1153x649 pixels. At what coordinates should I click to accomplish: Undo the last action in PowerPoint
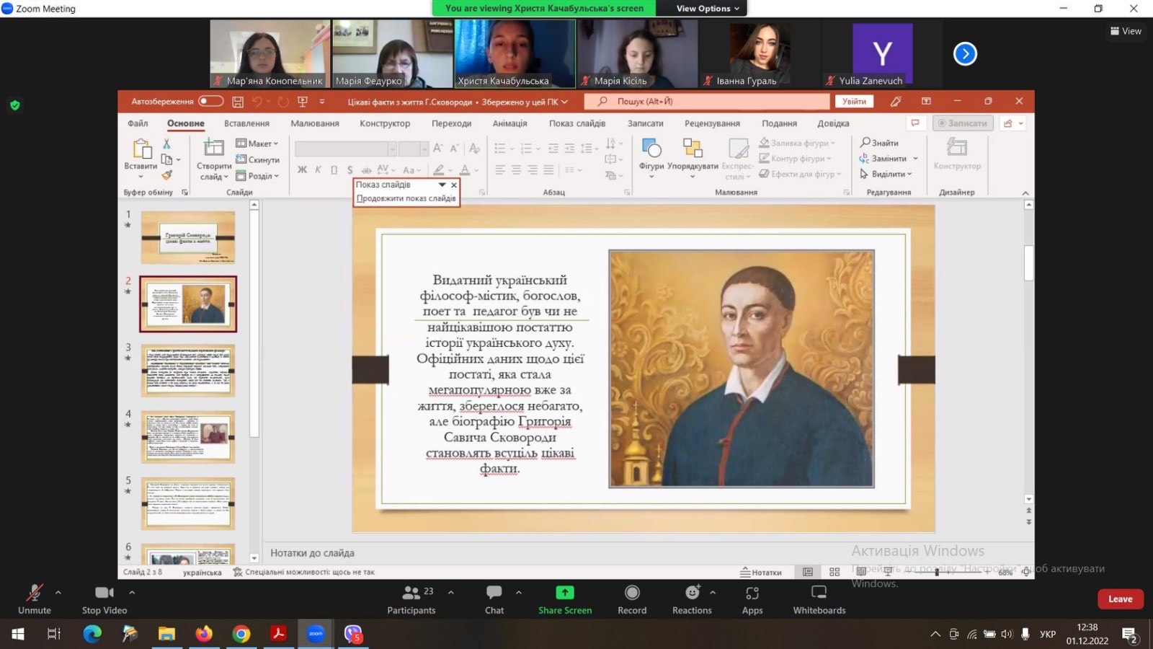(257, 102)
